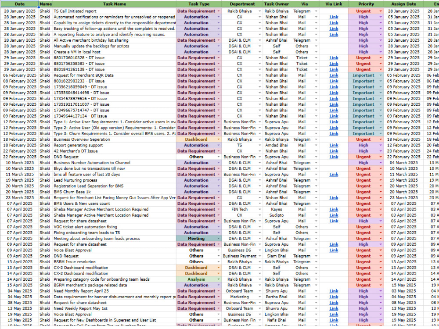Select Assign Date cell '04 March 2025'
Screen dimensions: 439x329
(403, 163)
